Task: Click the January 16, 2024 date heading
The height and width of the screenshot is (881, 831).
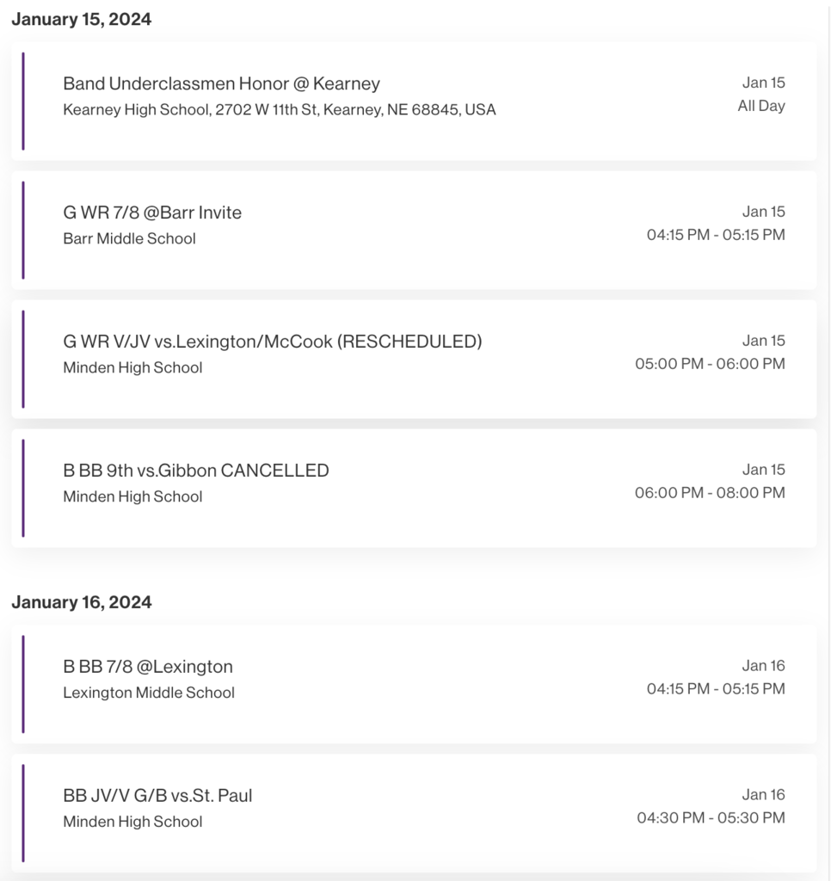Action: click(x=82, y=602)
